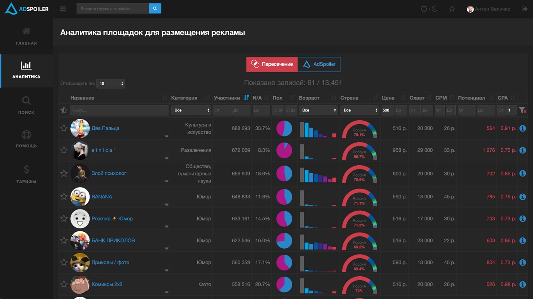
Task: Click the Два Пальца avatar thumbnail
Action: pyautogui.click(x=80, y=128)
